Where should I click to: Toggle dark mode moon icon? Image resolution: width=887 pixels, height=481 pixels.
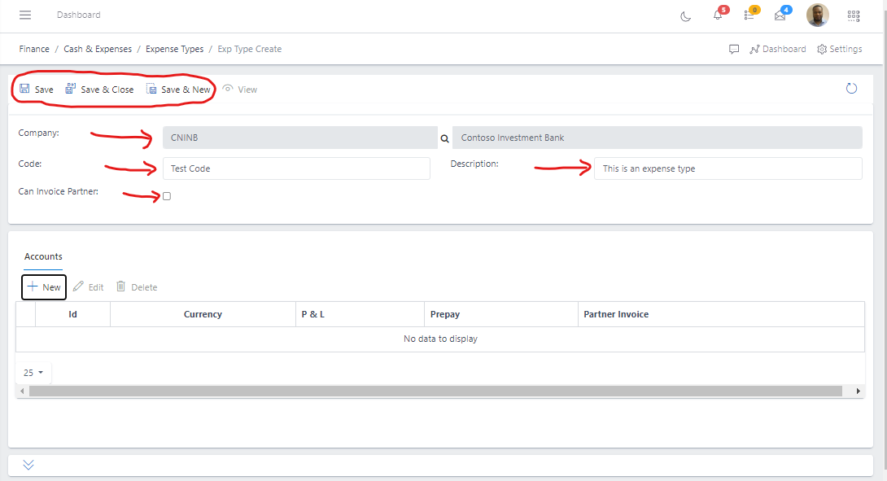pos(685,15)
